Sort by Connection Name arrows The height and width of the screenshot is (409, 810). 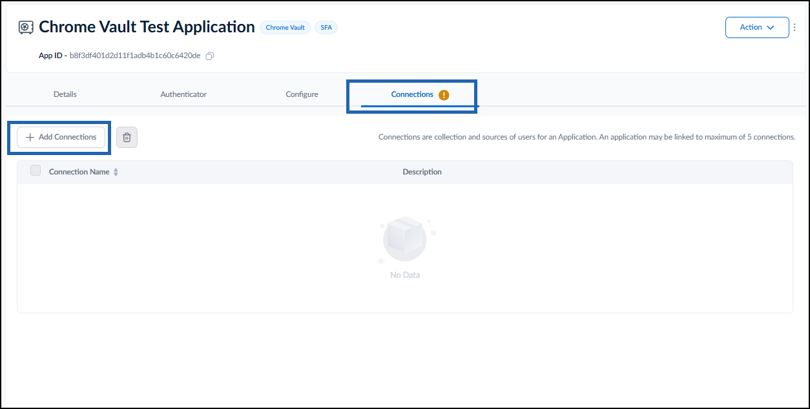point(116,173)
